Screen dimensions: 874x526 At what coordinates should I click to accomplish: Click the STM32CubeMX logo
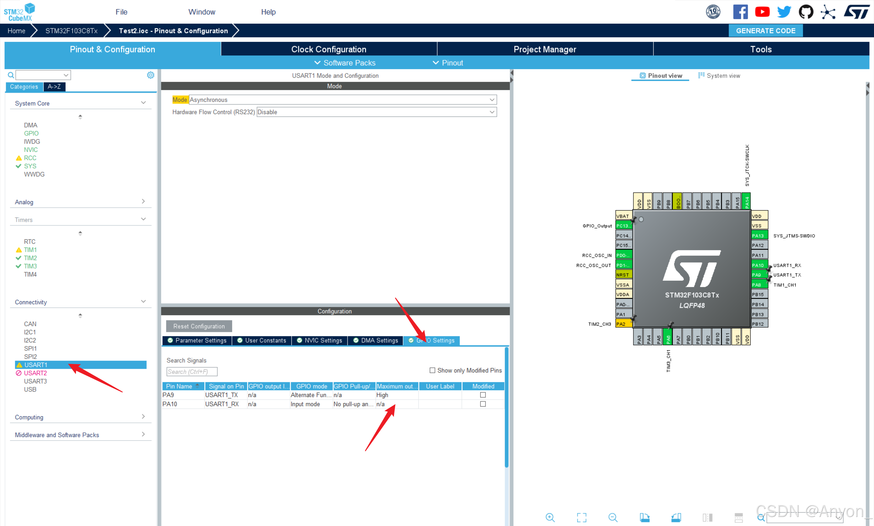point(19,12)
